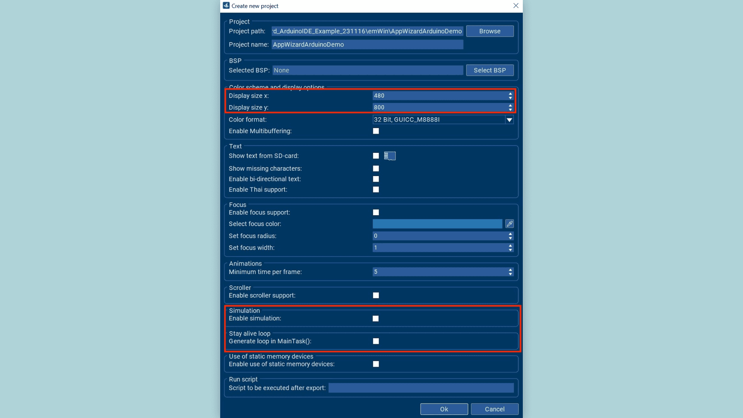The image size is (743, 418).
Task: Increment Display size x with the up arrow
Action: (510, 94)
